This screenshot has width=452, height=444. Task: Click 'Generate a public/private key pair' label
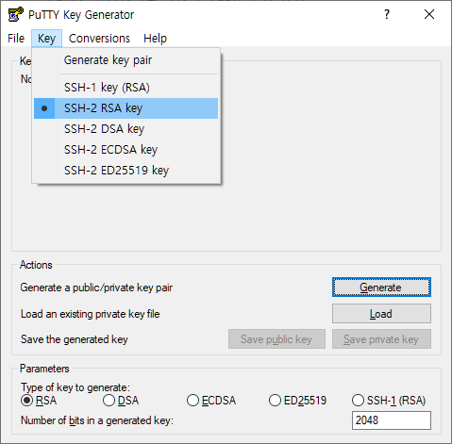pos(96,288)
